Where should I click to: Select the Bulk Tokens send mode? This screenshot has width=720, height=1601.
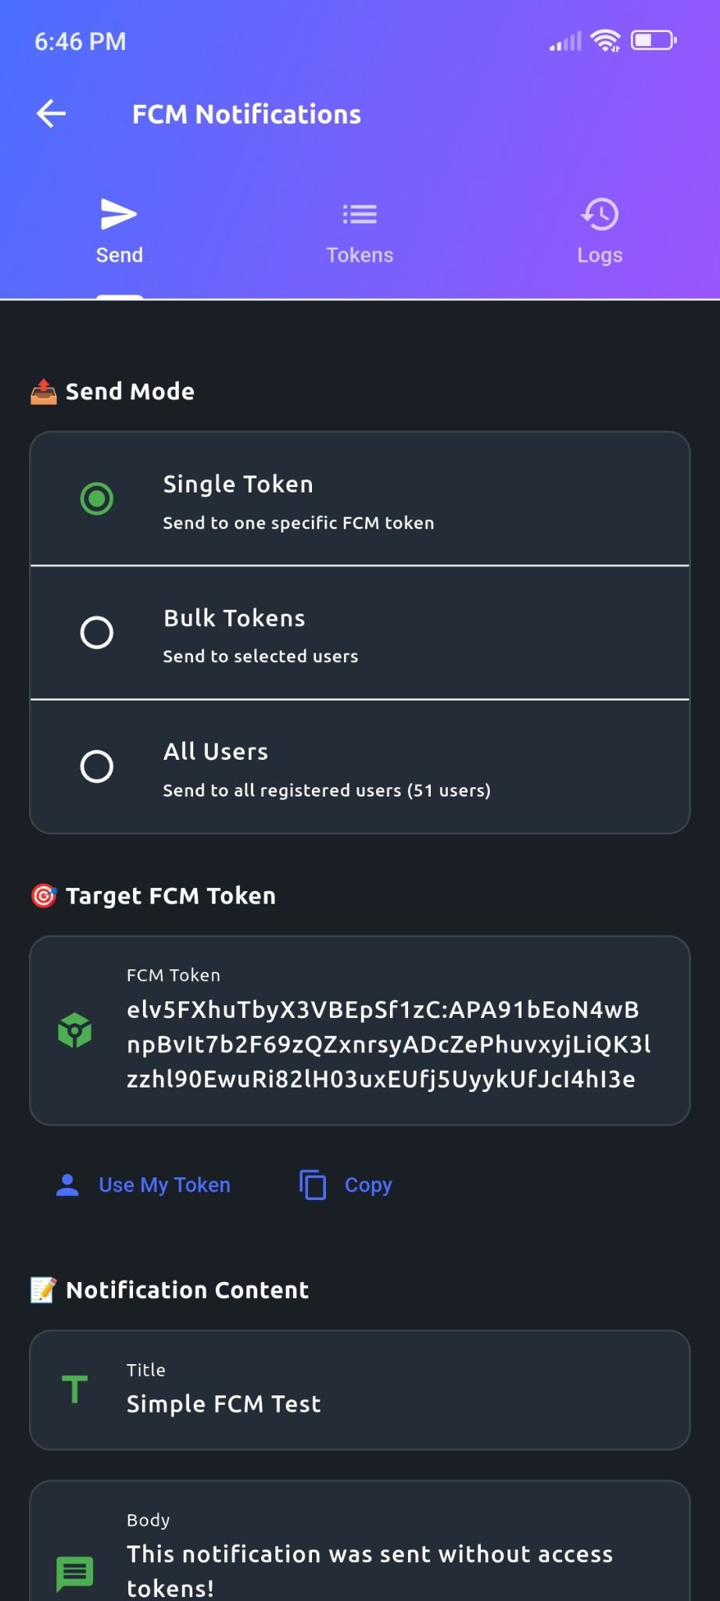tap(96, 632)
